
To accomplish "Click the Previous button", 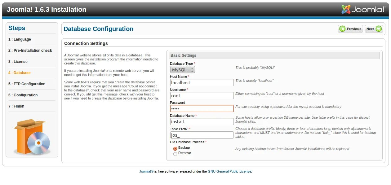I will [350, 29].
